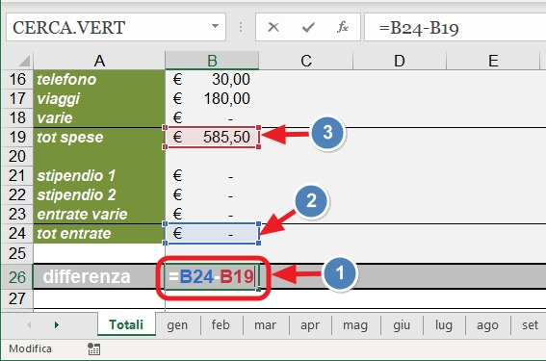
Task: Select all cells via corner triangle
Action: click(x=24, y=62)
